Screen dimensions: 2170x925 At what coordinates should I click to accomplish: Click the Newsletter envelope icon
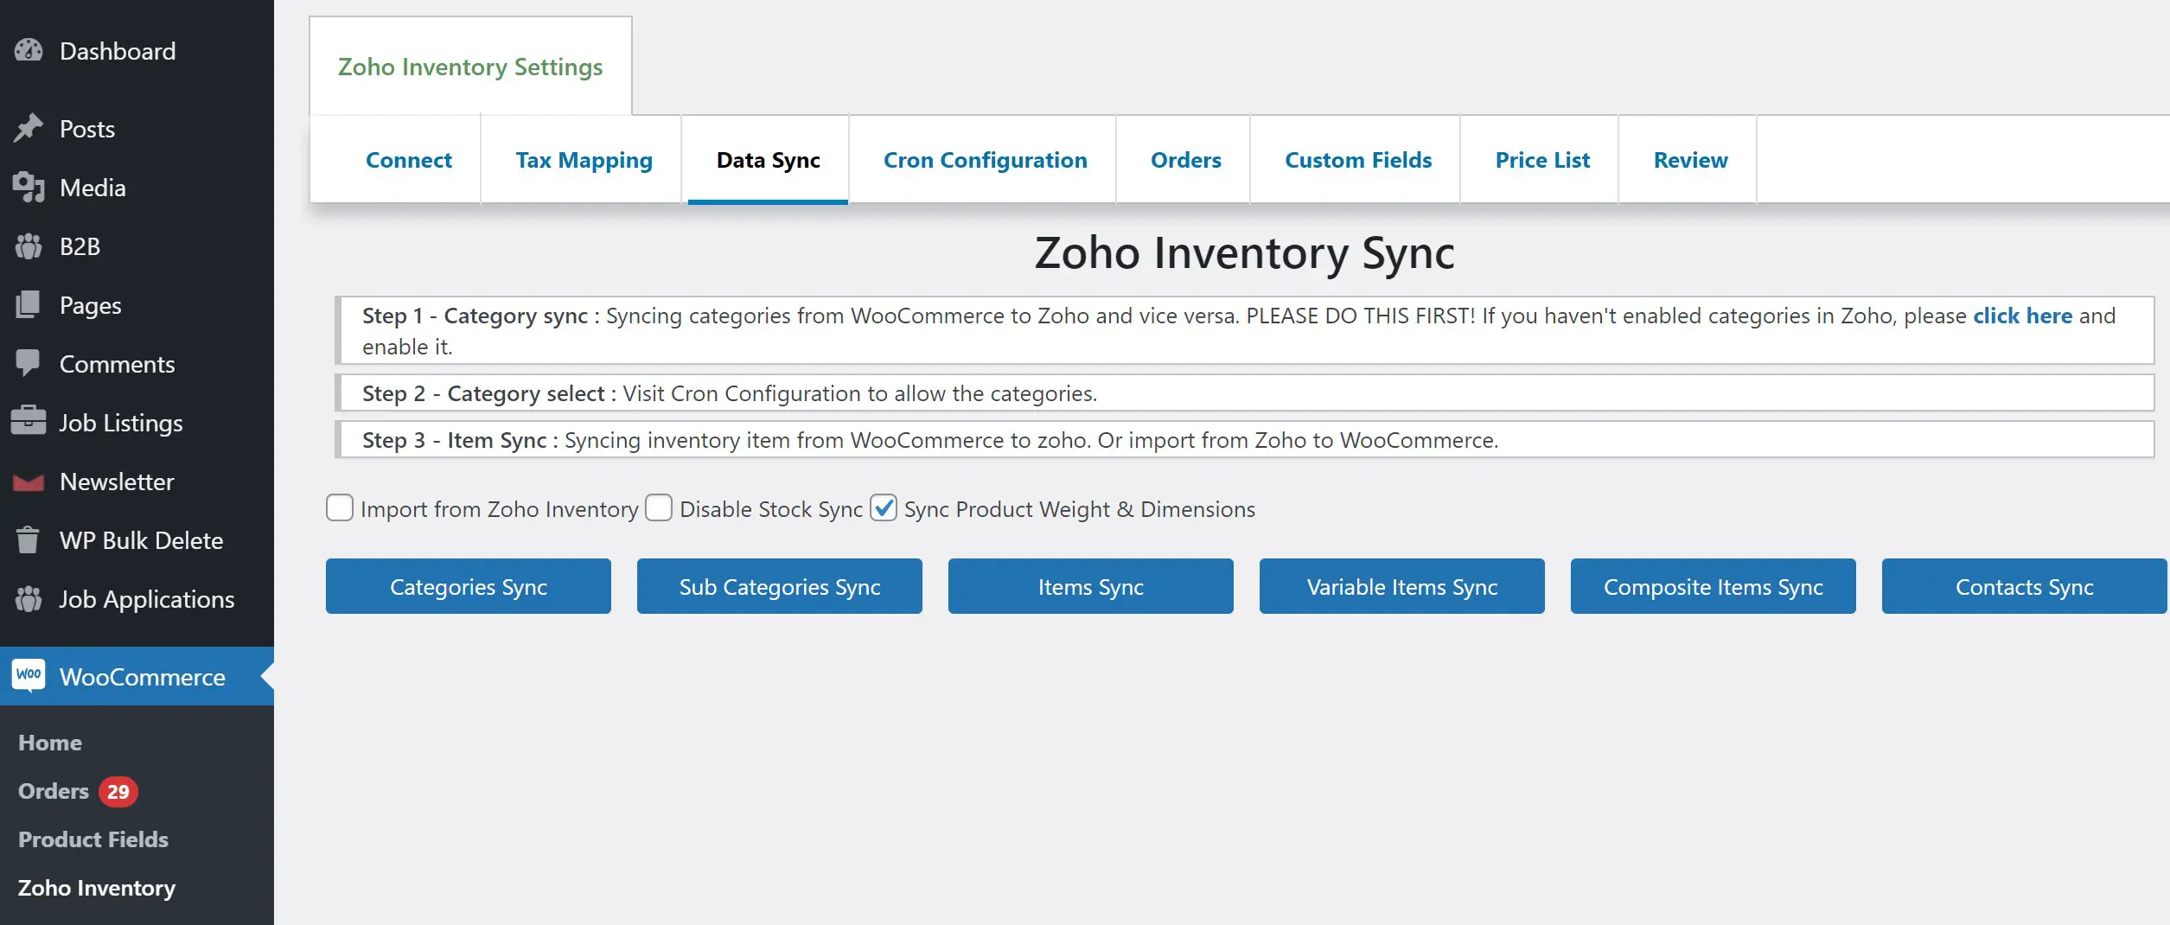click(x=29, y=481)
